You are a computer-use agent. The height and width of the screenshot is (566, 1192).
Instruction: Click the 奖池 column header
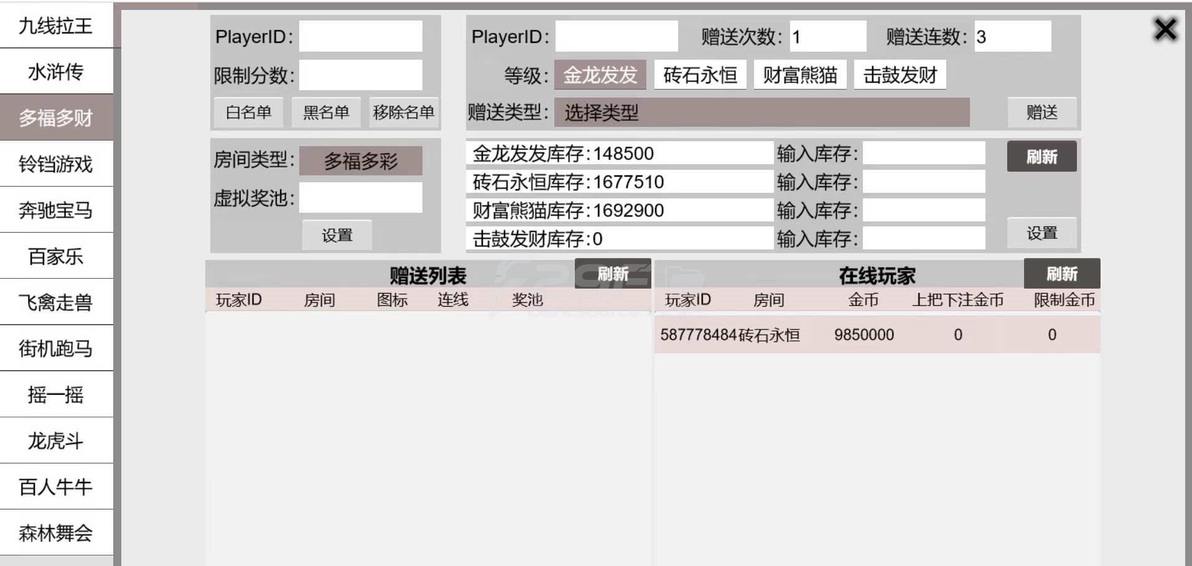[528, 300]
